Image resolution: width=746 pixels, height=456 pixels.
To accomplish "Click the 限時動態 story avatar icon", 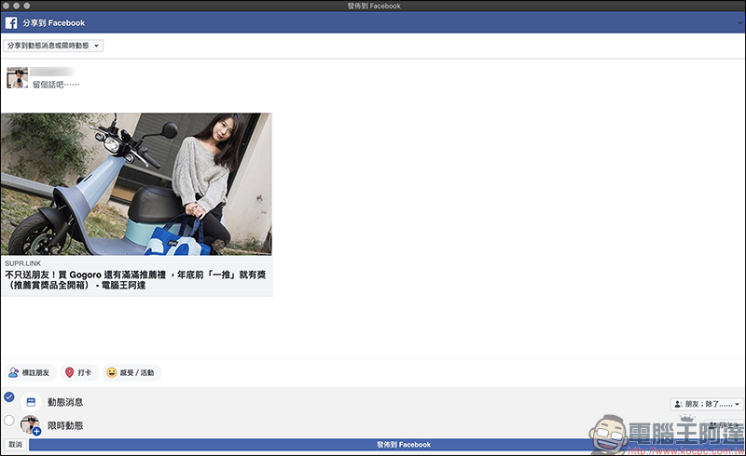I will (31, 424).
